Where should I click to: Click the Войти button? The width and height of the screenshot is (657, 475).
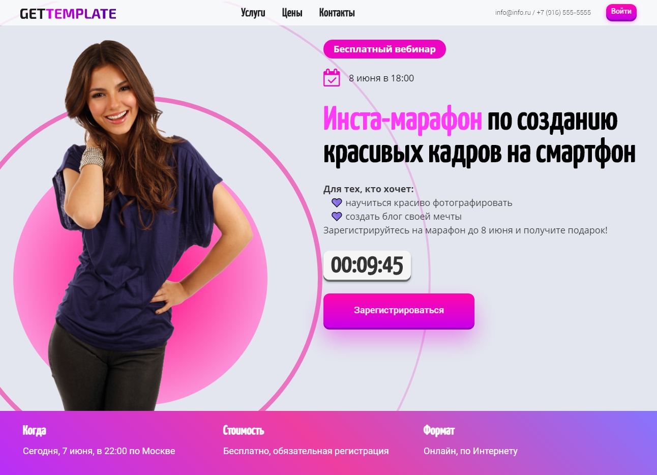621,12
